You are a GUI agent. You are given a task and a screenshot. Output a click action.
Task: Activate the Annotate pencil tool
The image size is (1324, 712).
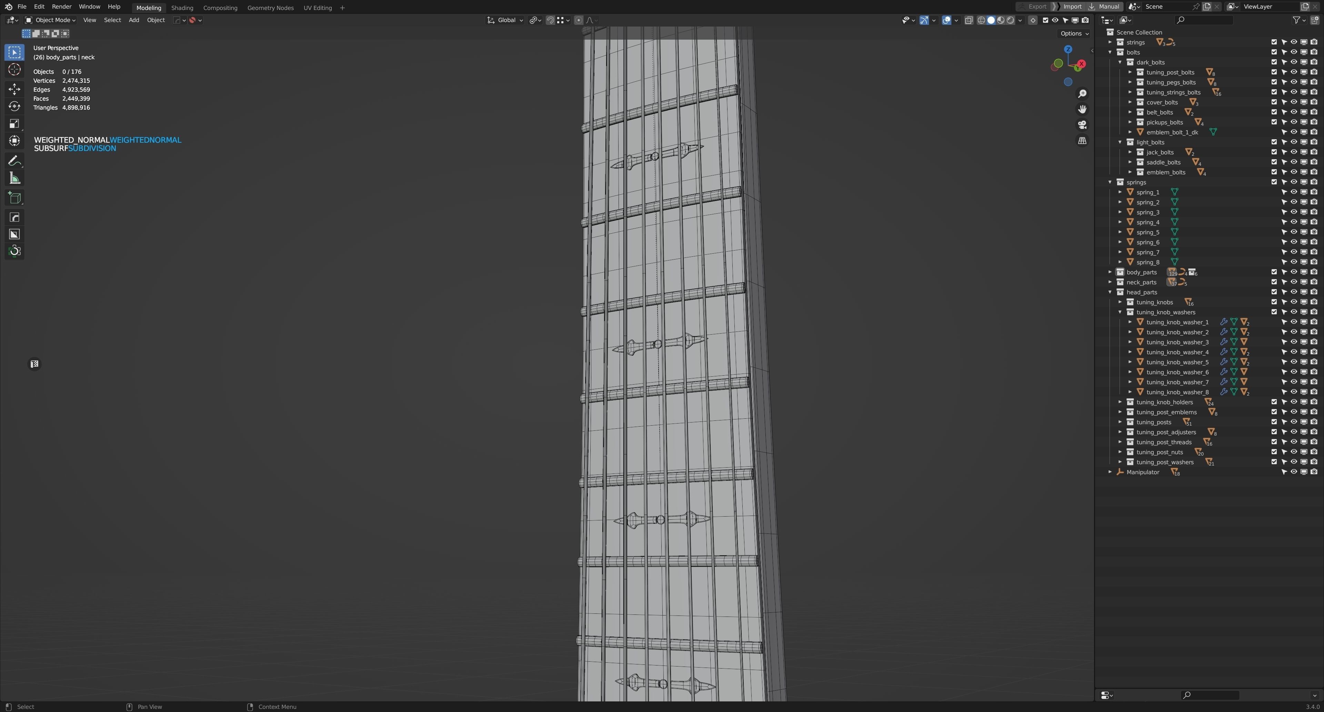[14, 161]
